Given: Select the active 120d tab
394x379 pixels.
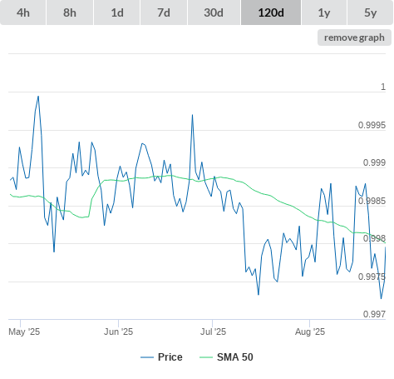Looking at the screenshot, I should [271, 12].
